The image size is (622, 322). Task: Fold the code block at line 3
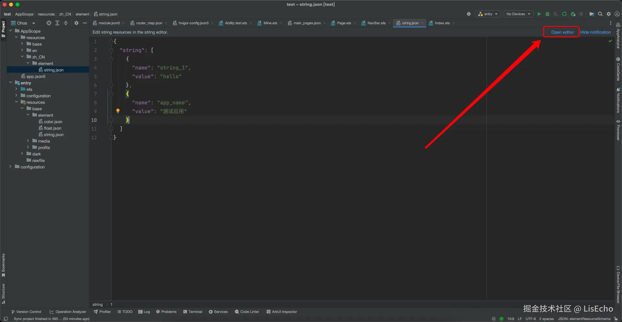pyautogui.click(x=111, y=59)
